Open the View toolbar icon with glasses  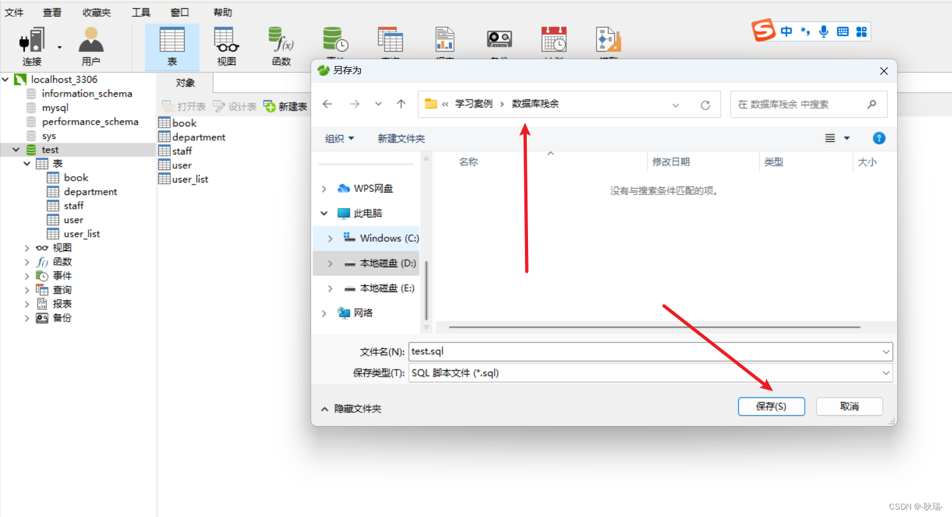227,47
